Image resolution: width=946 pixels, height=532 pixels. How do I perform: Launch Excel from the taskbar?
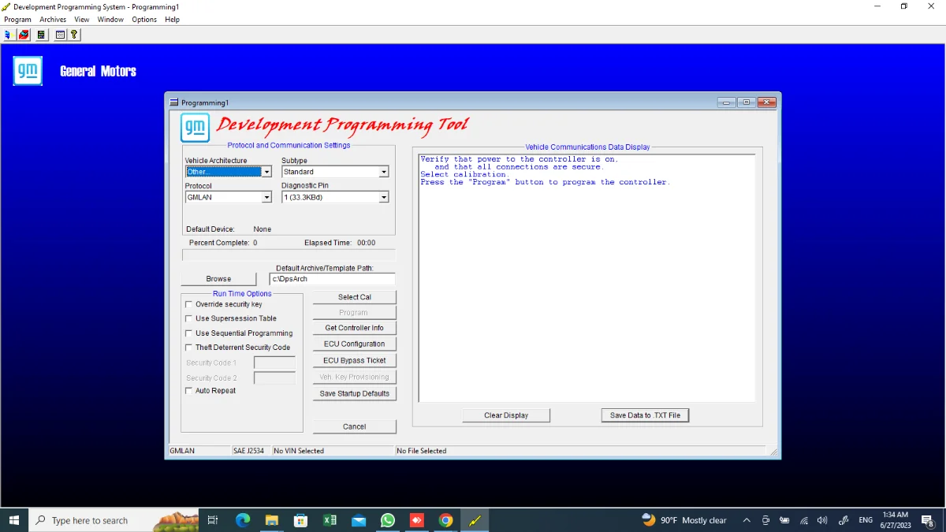pos(330,520)
